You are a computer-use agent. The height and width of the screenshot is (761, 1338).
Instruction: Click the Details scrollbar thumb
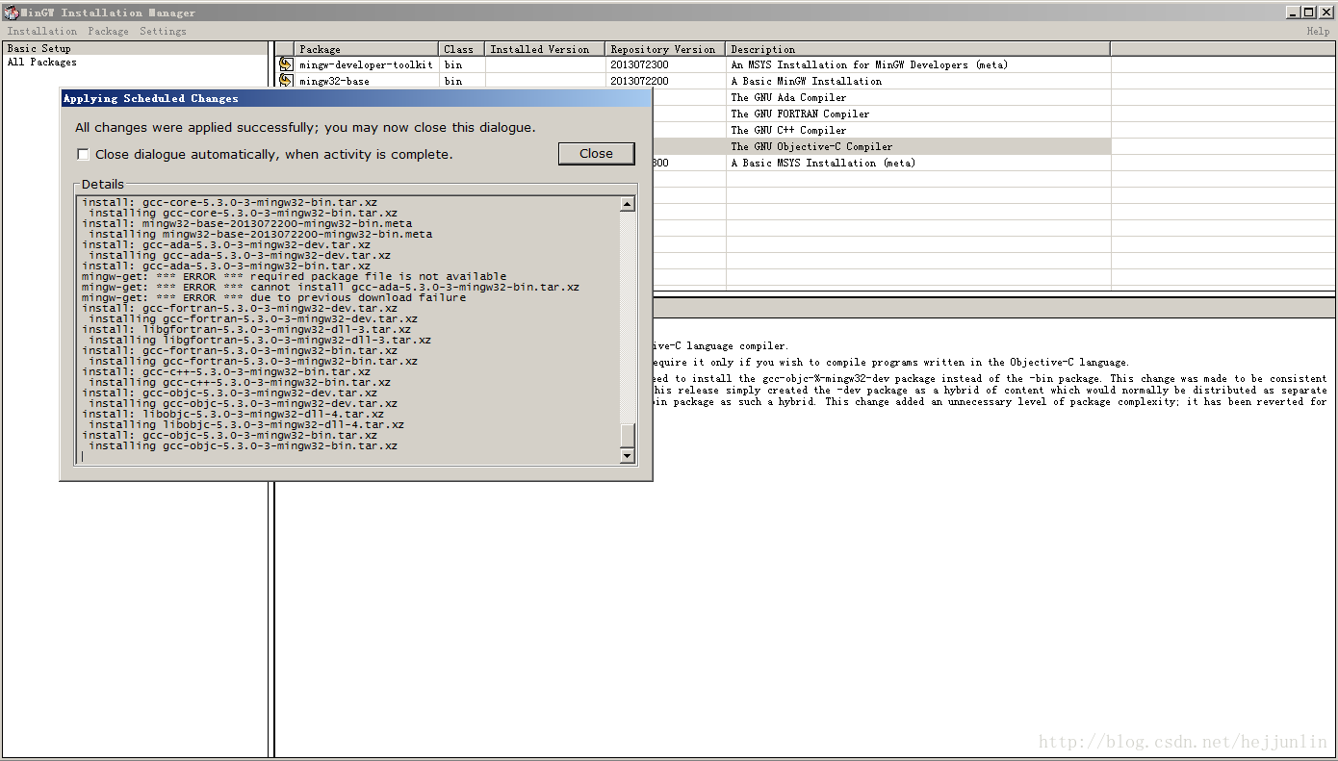pos(628,435)
